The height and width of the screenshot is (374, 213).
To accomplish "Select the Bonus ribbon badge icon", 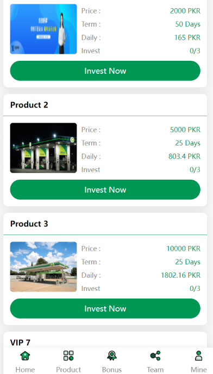I will [x=112, y=356].
